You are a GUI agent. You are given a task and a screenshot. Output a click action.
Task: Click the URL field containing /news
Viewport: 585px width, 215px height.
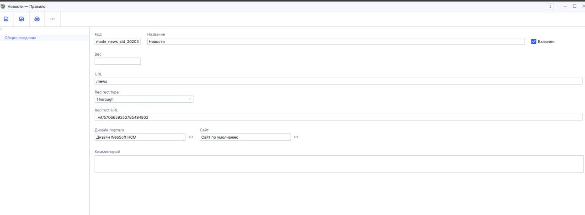[338, 81]
